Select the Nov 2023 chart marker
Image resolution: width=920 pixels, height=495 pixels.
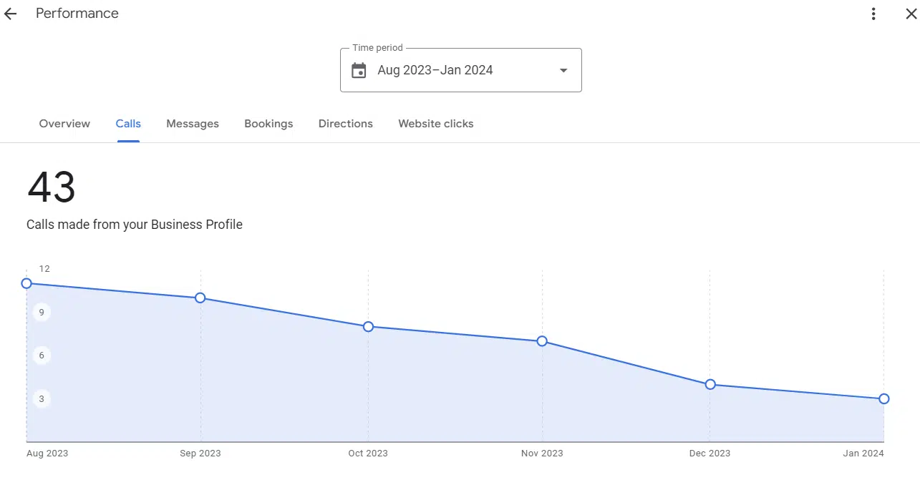click(542, 341)
